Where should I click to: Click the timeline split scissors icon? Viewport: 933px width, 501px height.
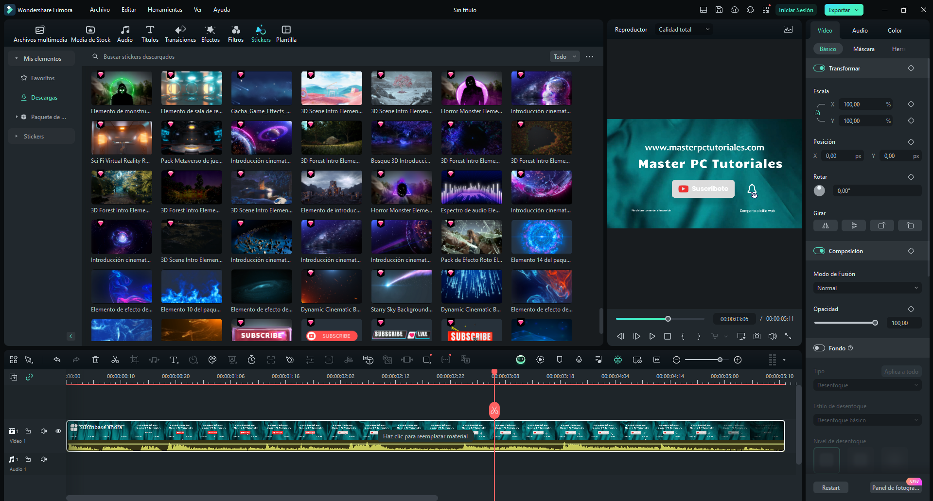(x=115, y=360)
